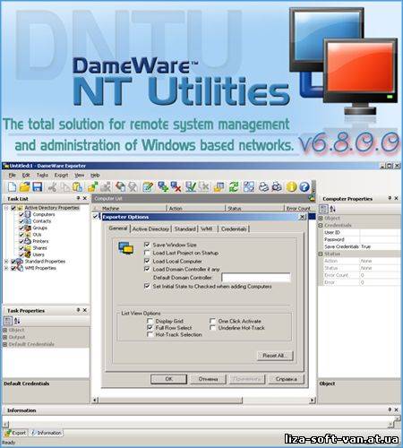
Task: Open the Export menu
Action: 61,176
